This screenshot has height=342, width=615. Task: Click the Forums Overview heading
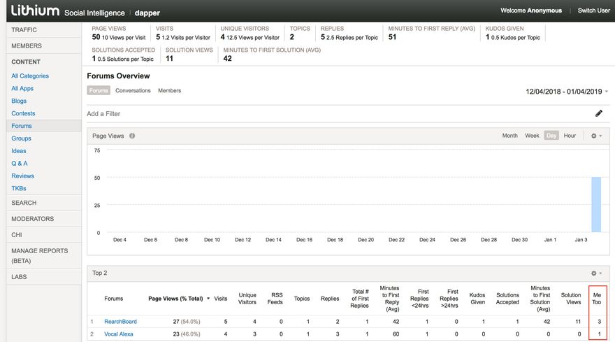click(x=118, y=76)
